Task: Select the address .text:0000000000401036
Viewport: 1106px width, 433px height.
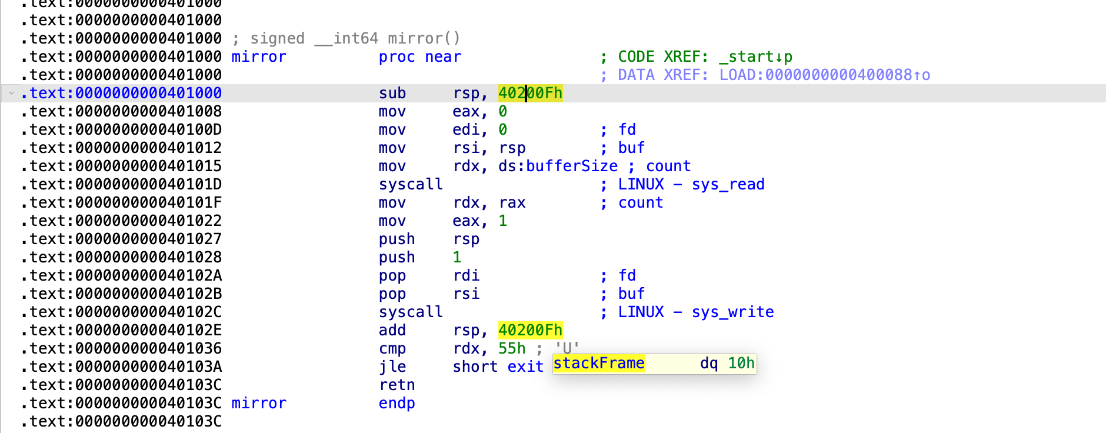Action: pyautogui.click(x=121, y=348)
